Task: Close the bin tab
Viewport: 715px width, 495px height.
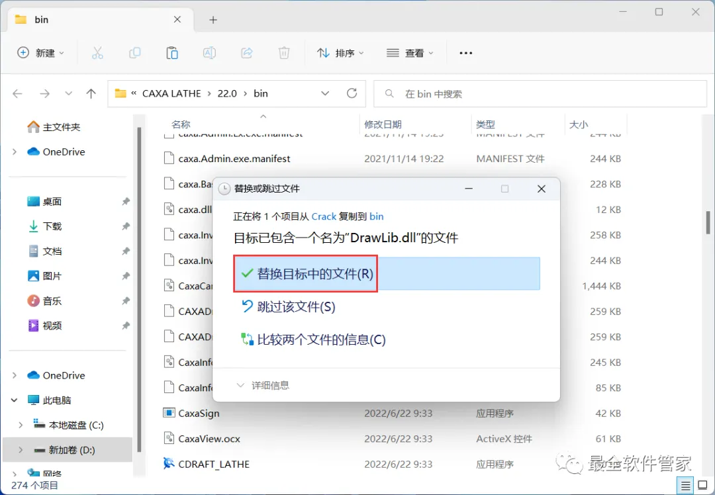Action: point(177,20)
